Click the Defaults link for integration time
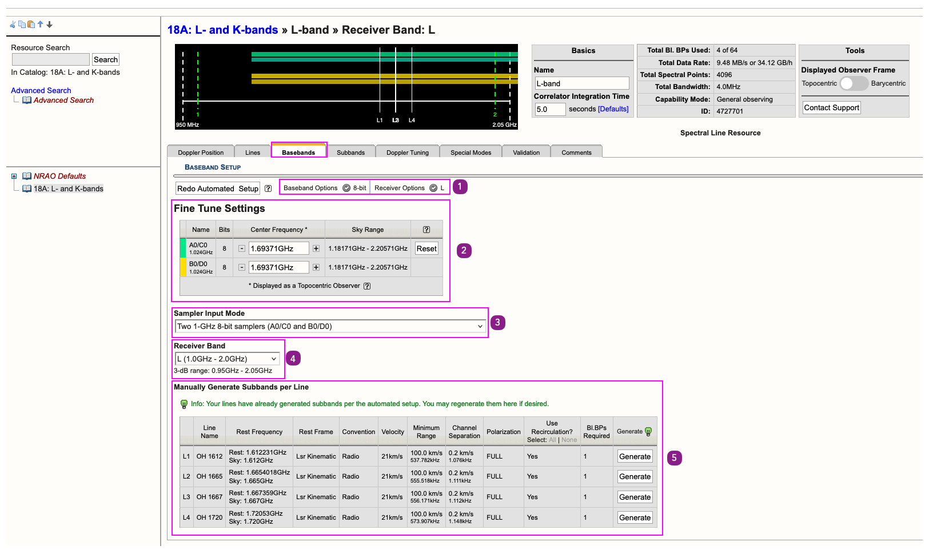Screen dimensions: 929x550 (x=613, y=109)
